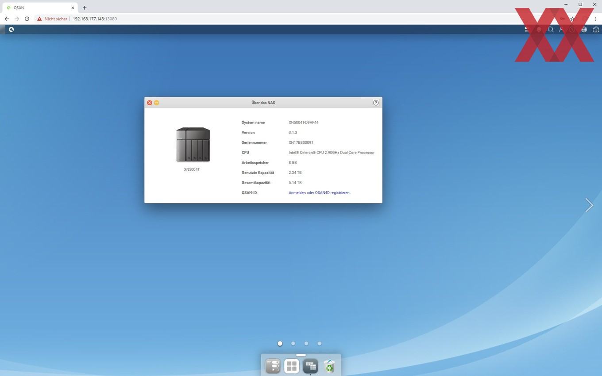The height and width of the screenshot is (376, 602).
Task: Bookmark this page with the star icon
Action: click(x=572, y=19)
